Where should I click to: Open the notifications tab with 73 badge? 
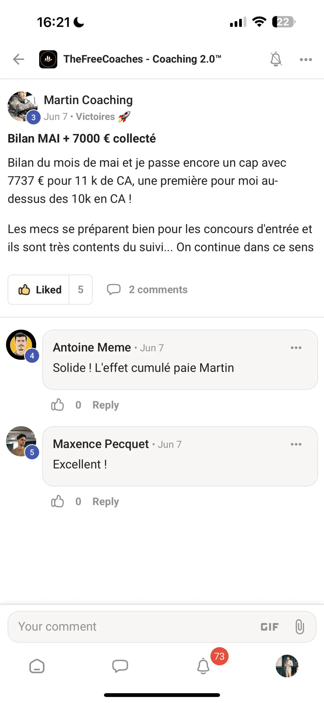203,666
